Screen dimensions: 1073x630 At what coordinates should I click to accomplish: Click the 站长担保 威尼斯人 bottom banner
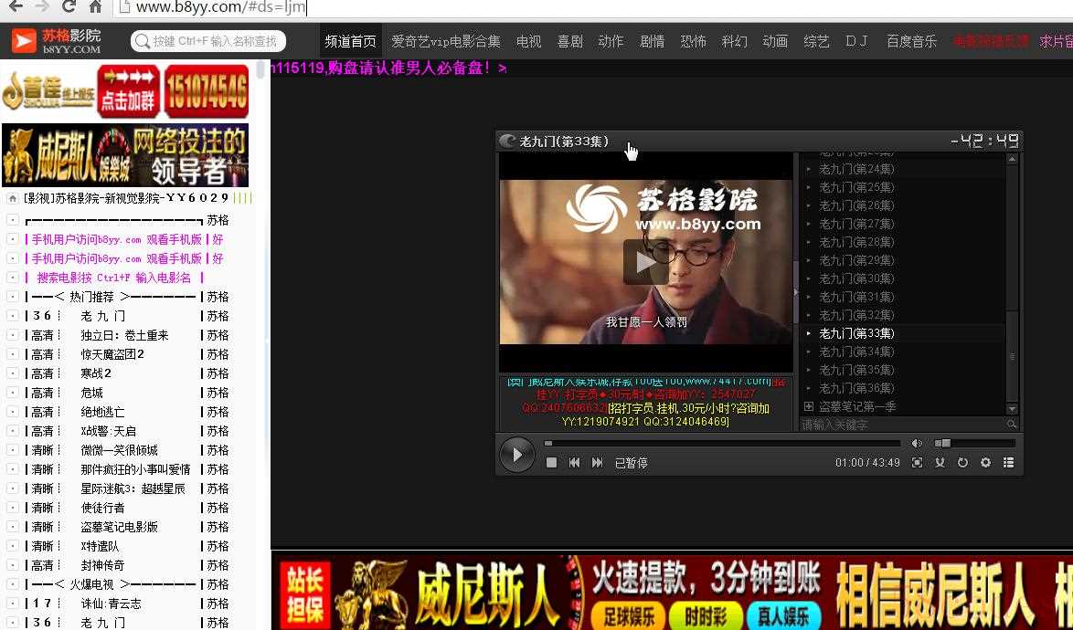[672, 592]
